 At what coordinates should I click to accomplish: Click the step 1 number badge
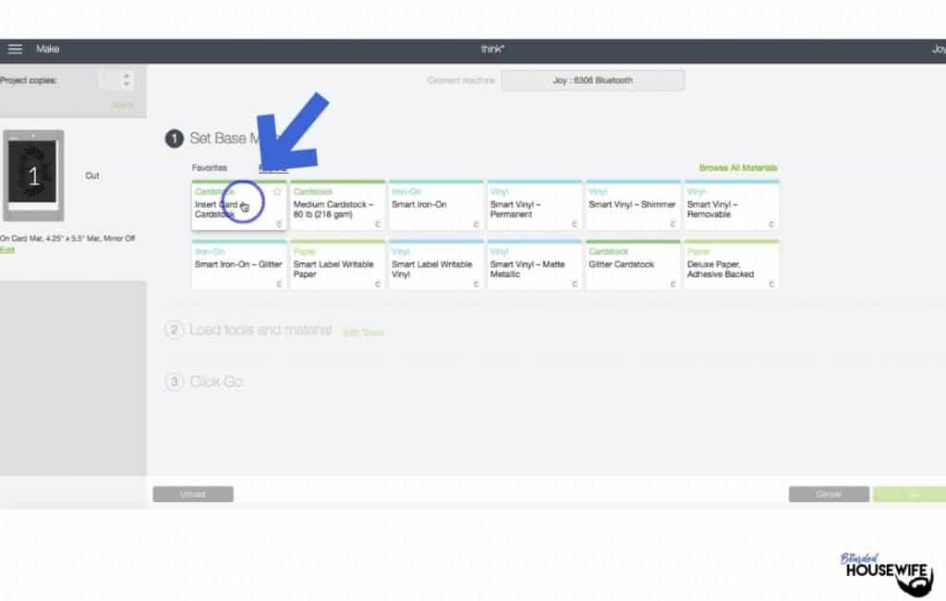point(174,138)
